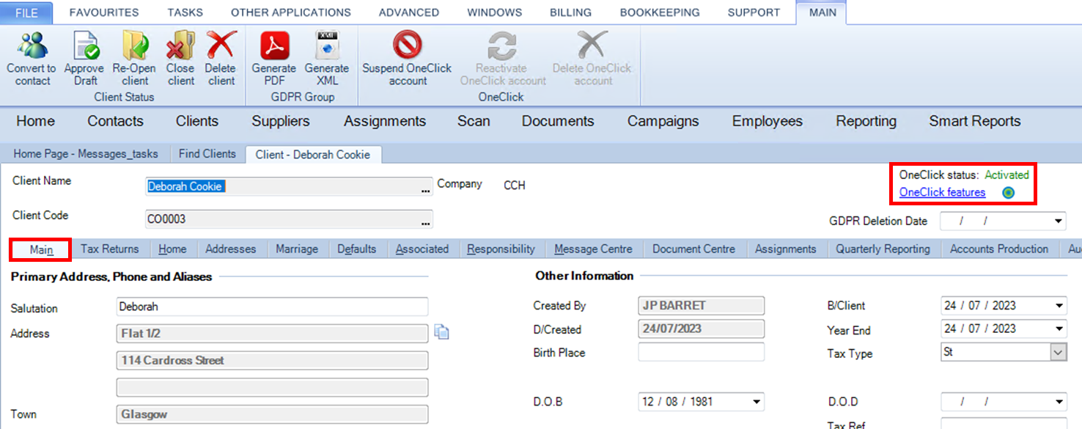Screen dimensions: 1082x429
Task: Open the Associated client tab
Action: coord(422,249)
